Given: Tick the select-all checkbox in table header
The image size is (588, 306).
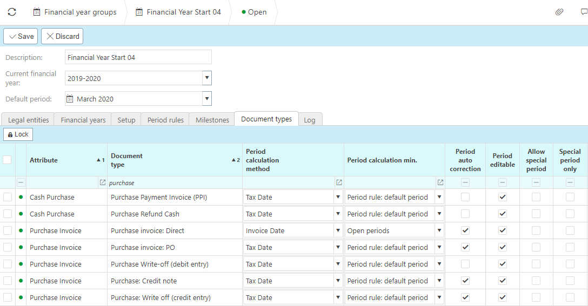Looking at the screenshot, I should click(x=8, y=160).
